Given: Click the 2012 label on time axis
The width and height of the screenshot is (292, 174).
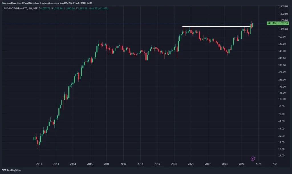Looking at the screenshot, I should click(39, 164).
